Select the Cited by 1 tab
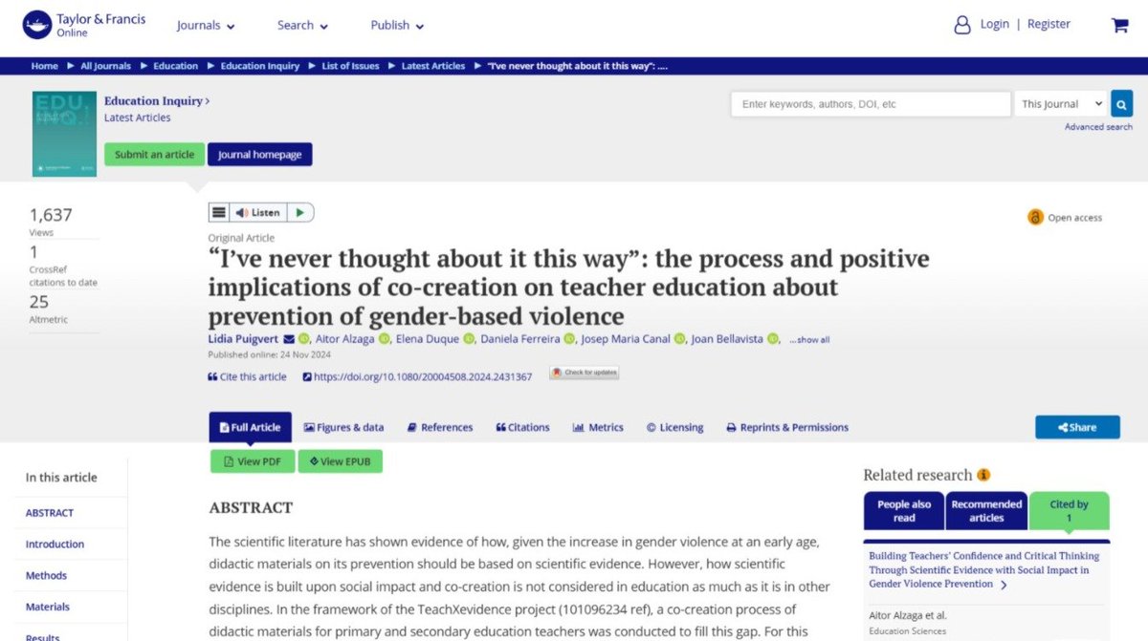The image size is (1148, 641). click(1069, 511)
